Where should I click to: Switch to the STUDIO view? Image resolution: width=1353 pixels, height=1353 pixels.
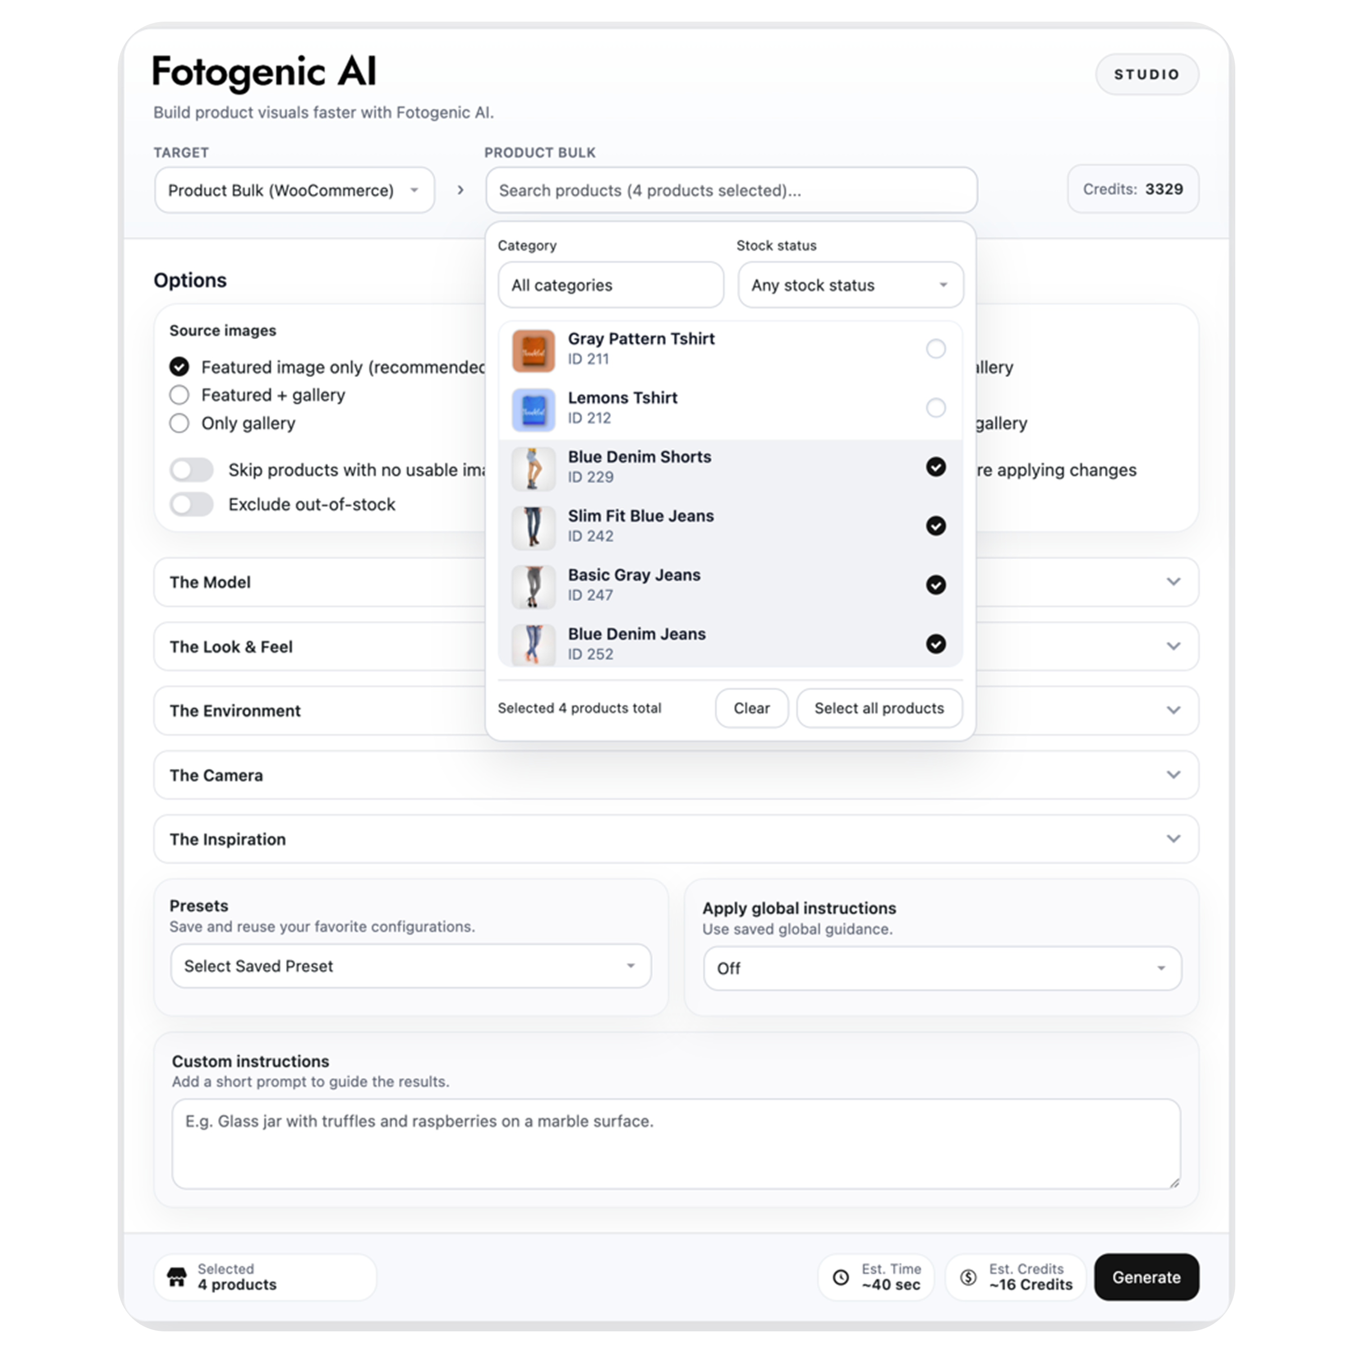point(1146,74)
